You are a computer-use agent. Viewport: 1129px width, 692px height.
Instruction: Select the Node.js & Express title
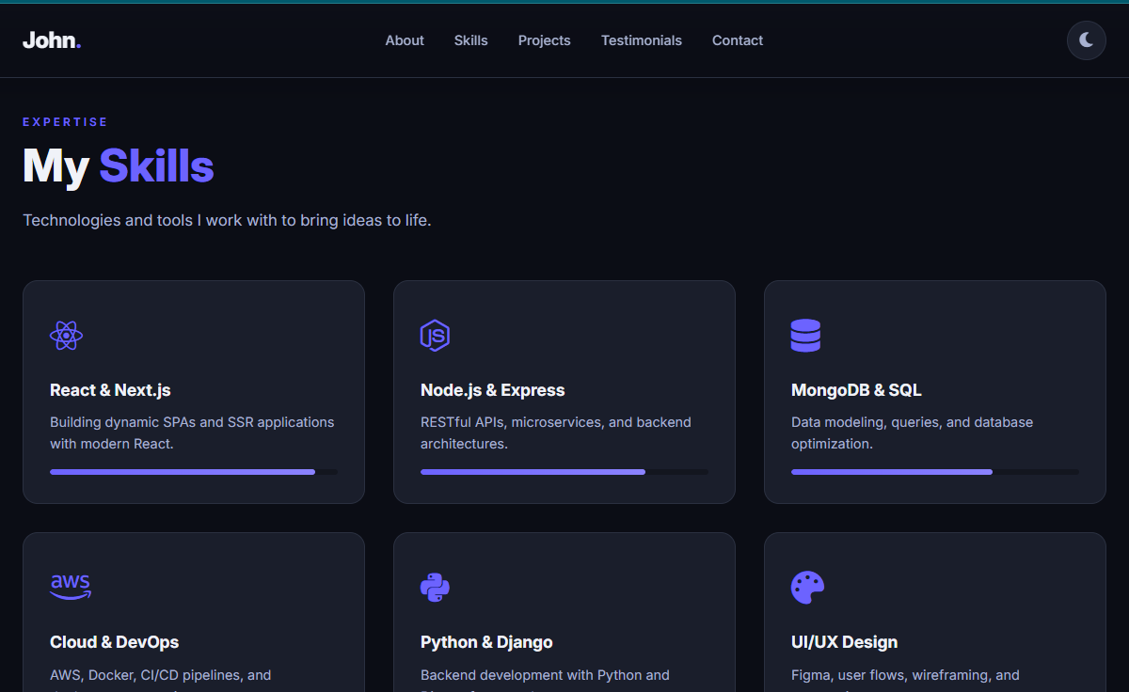493,390
